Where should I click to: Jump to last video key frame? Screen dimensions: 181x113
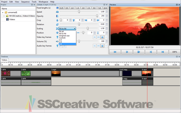coord(98,37)
